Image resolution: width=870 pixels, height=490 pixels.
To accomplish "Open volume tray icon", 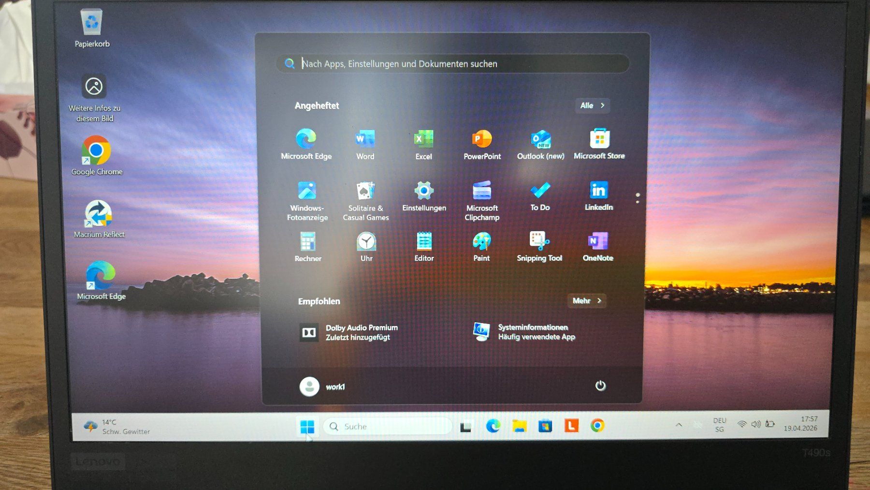I will point(756,424).
